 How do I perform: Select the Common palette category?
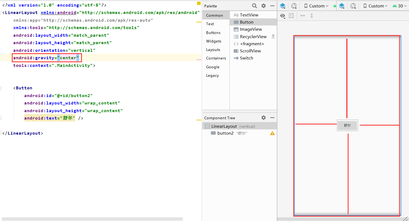click(x=216, y=15)
